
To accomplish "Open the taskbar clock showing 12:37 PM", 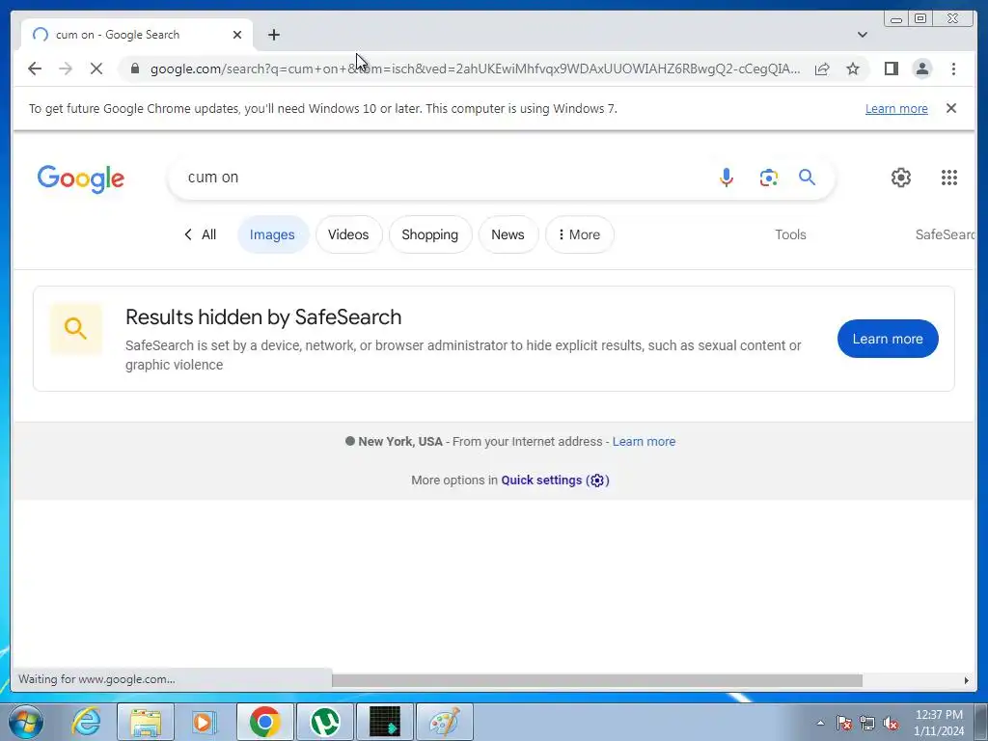I will (938, 723).
